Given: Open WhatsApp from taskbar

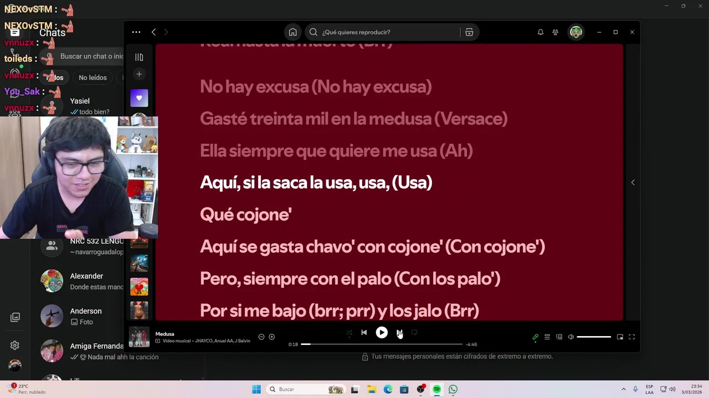Looking at the screenshot, I should [x=453, y=389].
